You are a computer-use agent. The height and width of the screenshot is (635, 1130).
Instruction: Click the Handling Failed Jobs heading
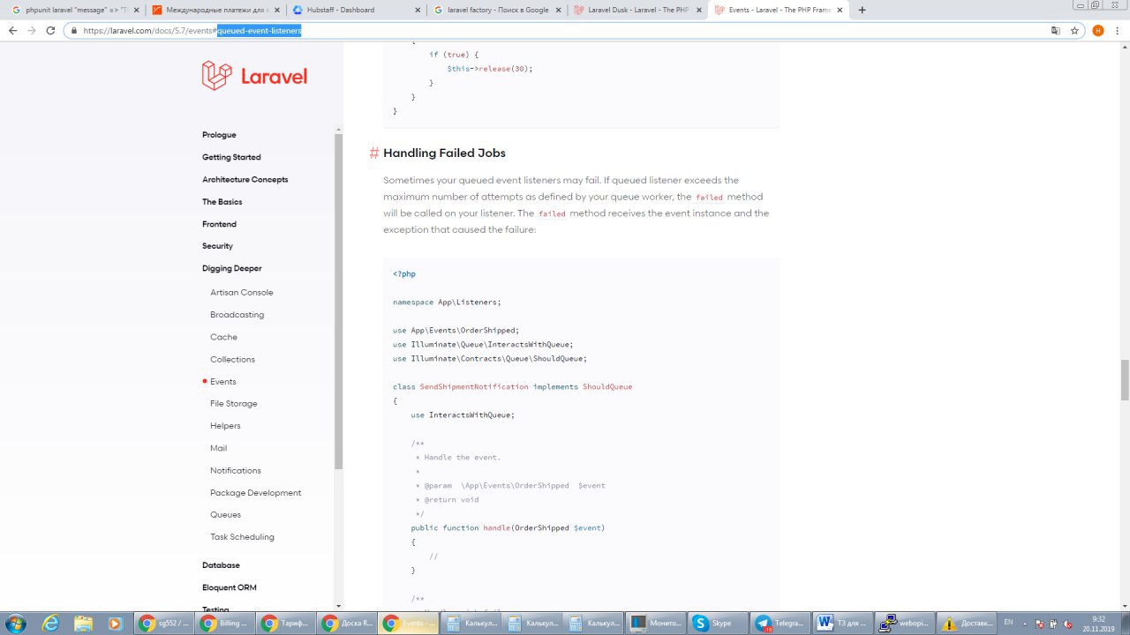click(444, 153)
